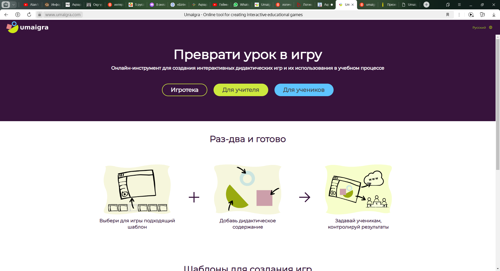Click the page title text in address bar
Screen dimensions: 500x271
coord(243,15)
